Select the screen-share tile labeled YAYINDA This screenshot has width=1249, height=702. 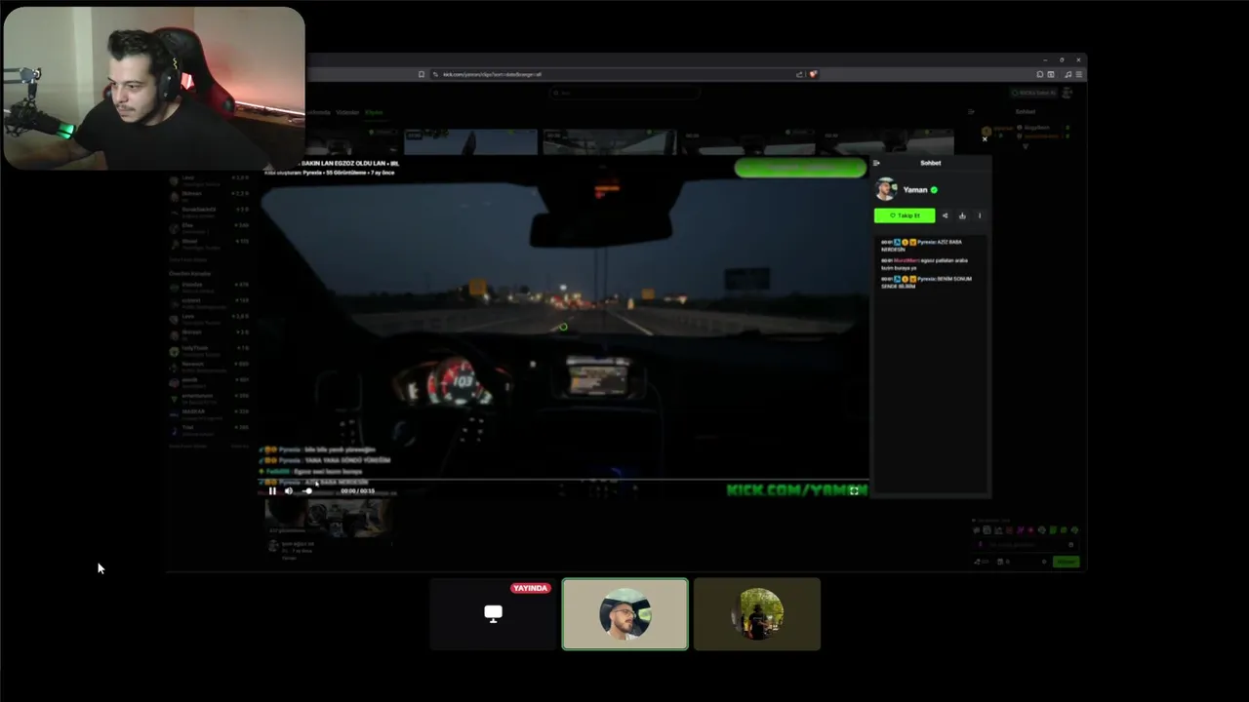point(493,613)
